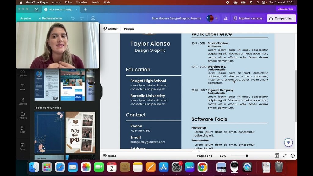Click the undo arrow icon

coord(73,18)
